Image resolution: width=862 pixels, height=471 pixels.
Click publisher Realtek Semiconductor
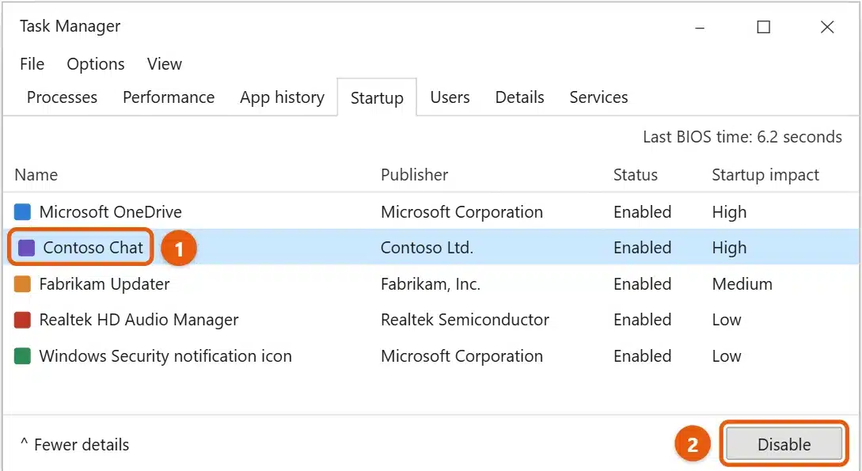click(465, 320)
